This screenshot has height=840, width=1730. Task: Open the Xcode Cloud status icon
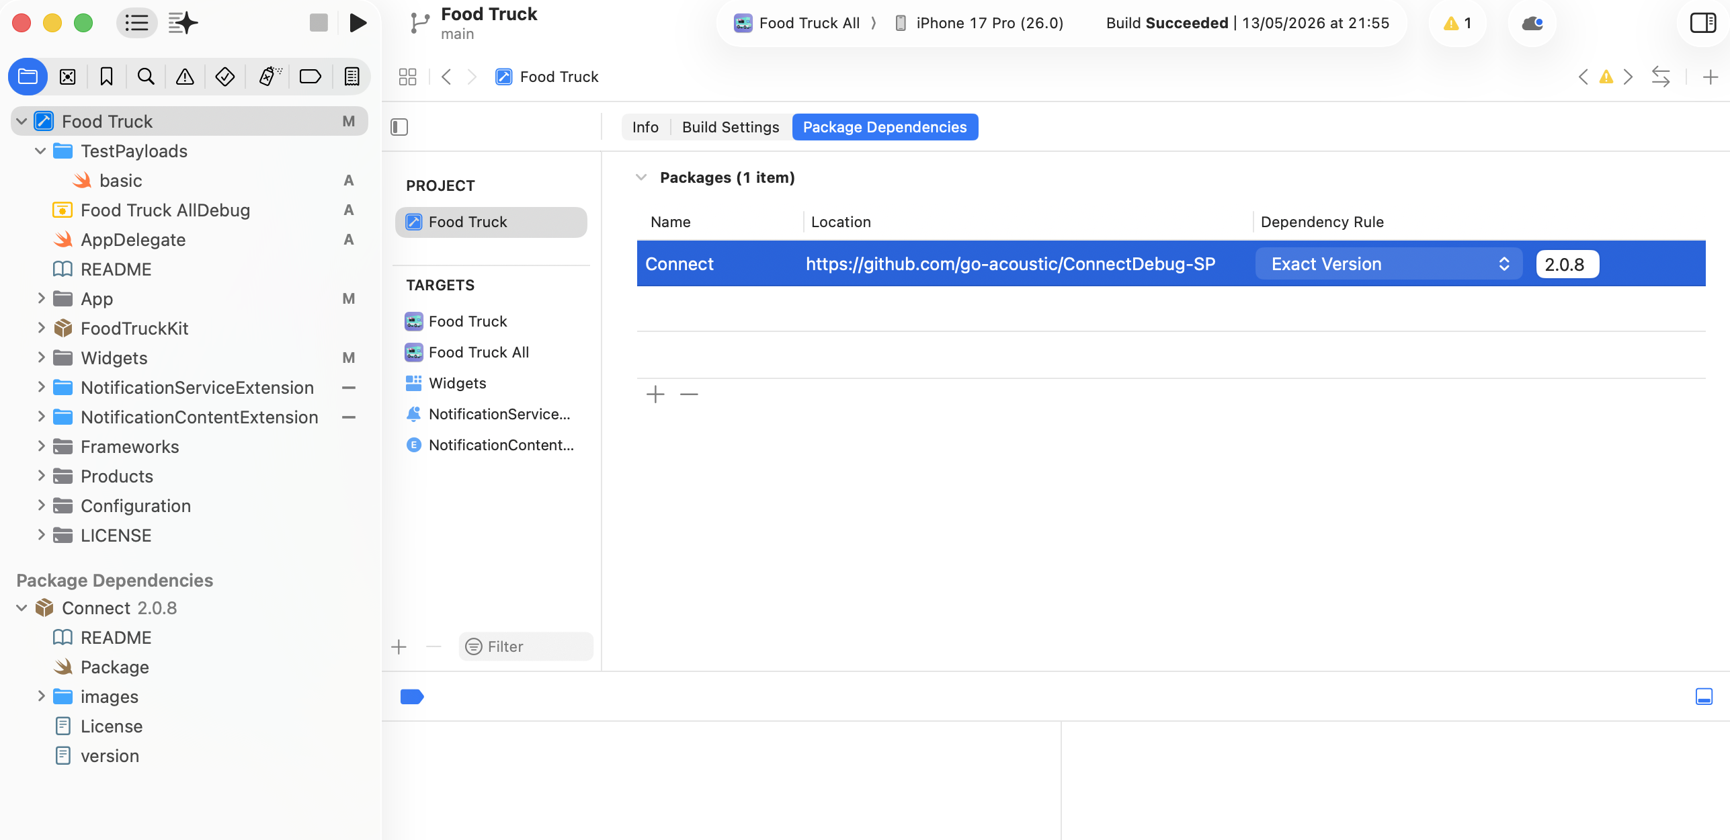pyautogui.click(x=1532, y=23)
